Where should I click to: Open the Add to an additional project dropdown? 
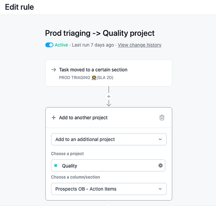point(109,139)
